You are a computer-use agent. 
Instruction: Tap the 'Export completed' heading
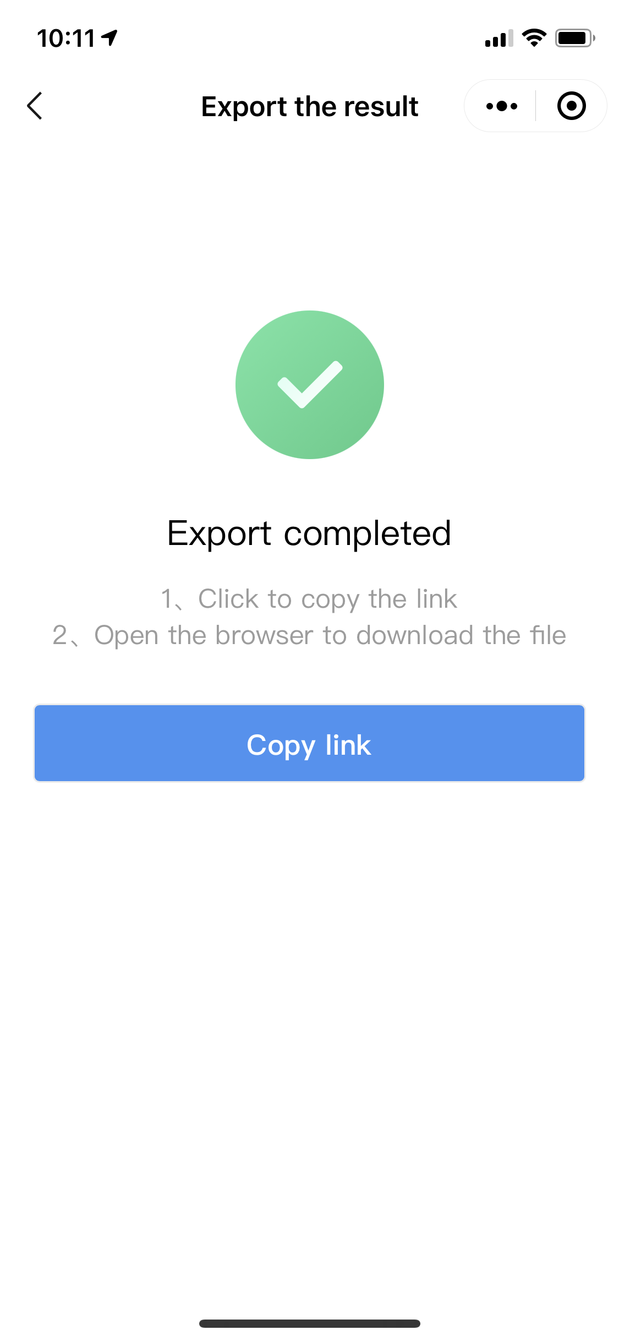pos(309,533)
